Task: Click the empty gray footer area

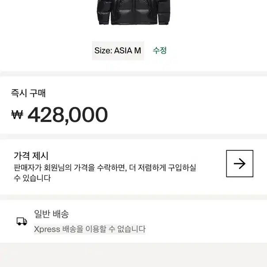Action: pos(133,255)
